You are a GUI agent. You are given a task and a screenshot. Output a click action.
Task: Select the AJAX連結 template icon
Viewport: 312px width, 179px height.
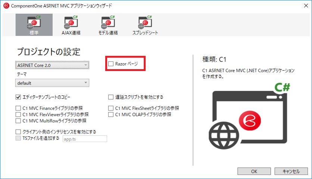pos(71,25)
